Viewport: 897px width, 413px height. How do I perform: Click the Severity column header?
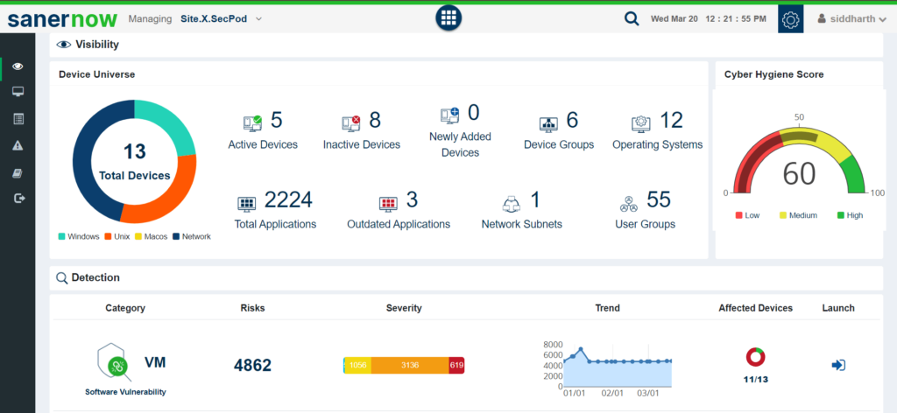point(404,308)
